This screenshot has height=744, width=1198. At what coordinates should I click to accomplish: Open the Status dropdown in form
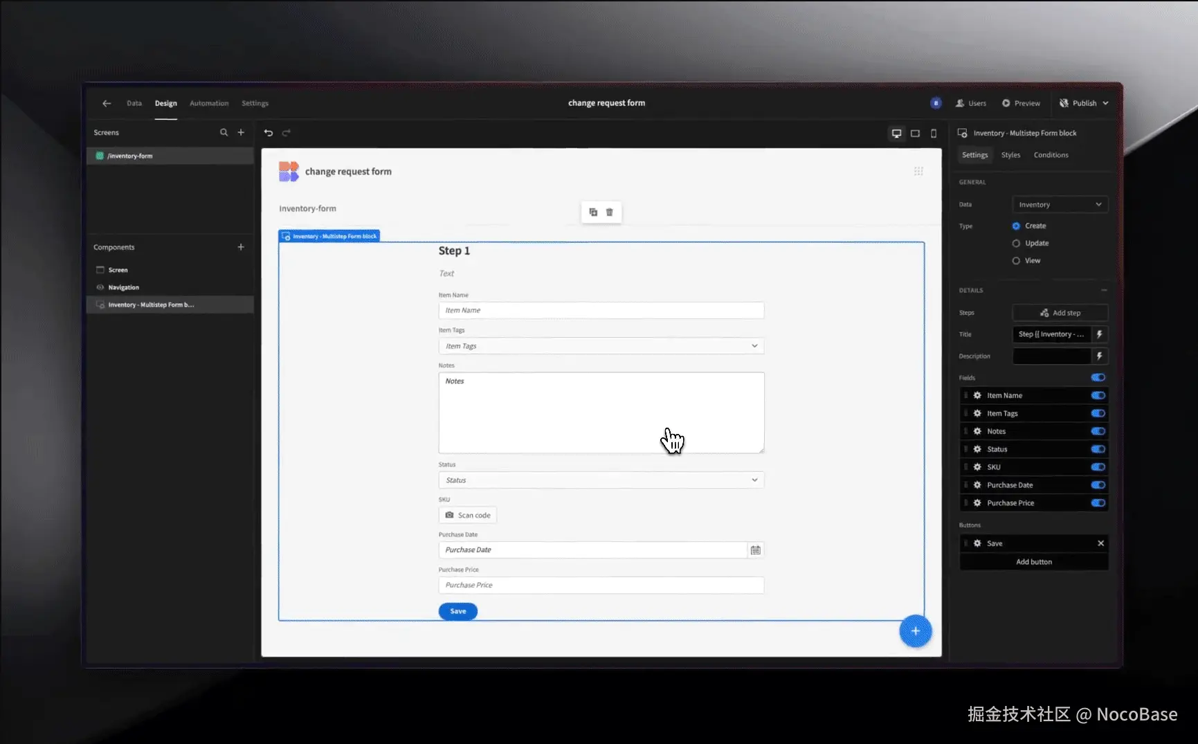point(601,480)
